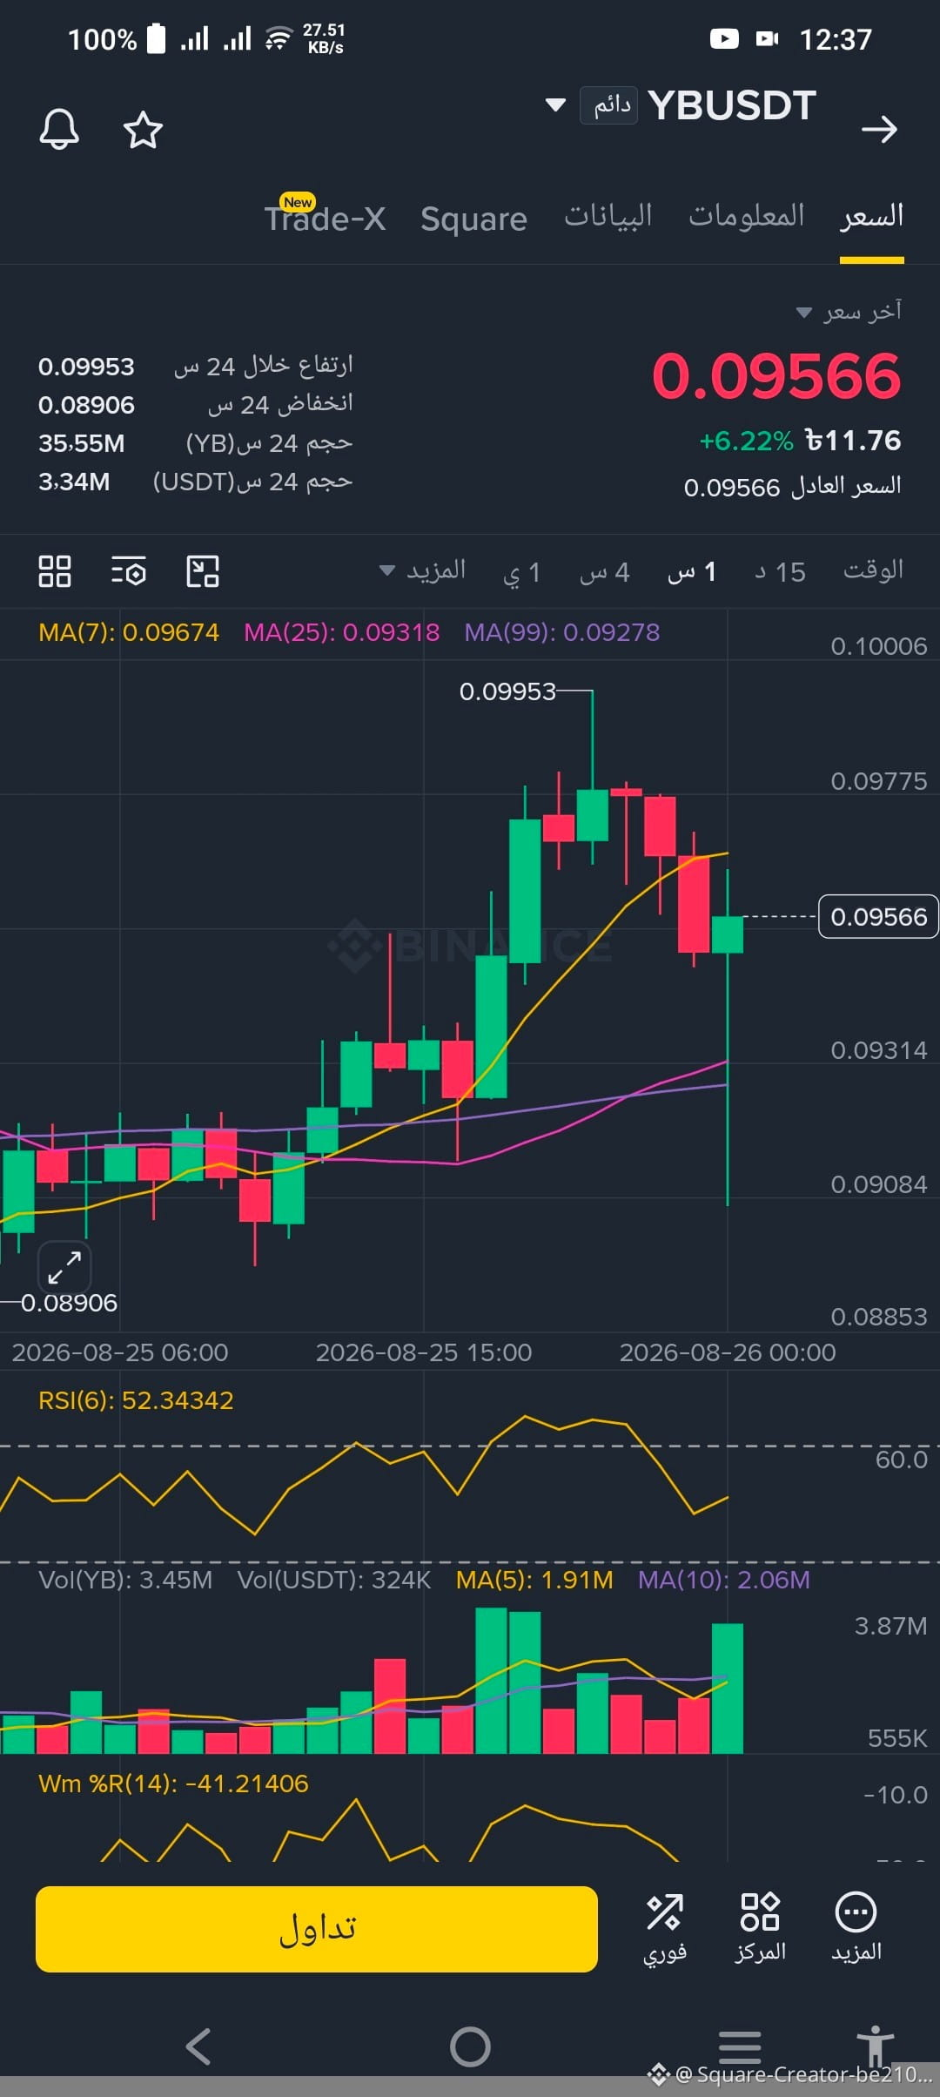Add YBUSDT to favorites with star icon
This screenshot has height=2097, width=940.
143,130
